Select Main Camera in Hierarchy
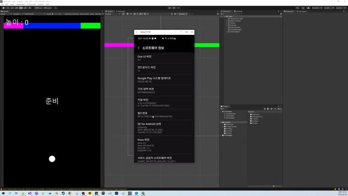The image size is (348, 196). point(235,21)
